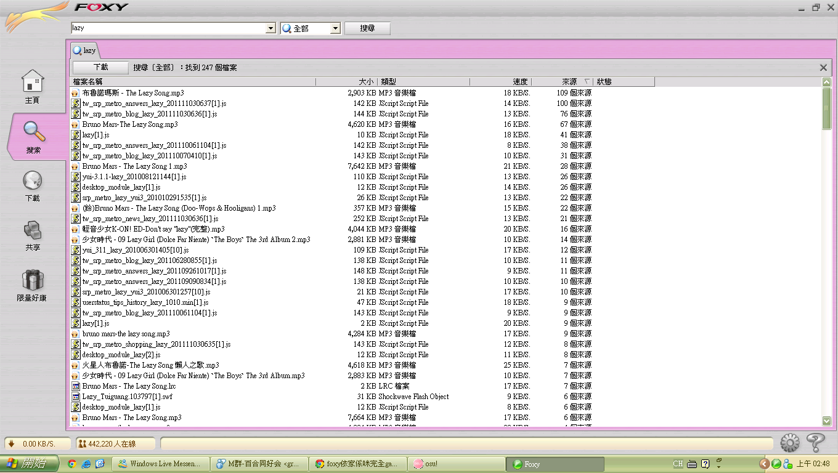Image resolution: width=838 pixels, height=473 pixels.
Task: Click the magnifier icon on the lazy tab
Action: (x=77, y=51)
